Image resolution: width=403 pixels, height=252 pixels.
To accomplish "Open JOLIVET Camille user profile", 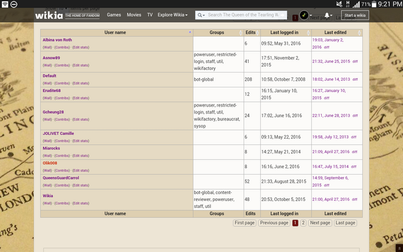I will point(59,134).
